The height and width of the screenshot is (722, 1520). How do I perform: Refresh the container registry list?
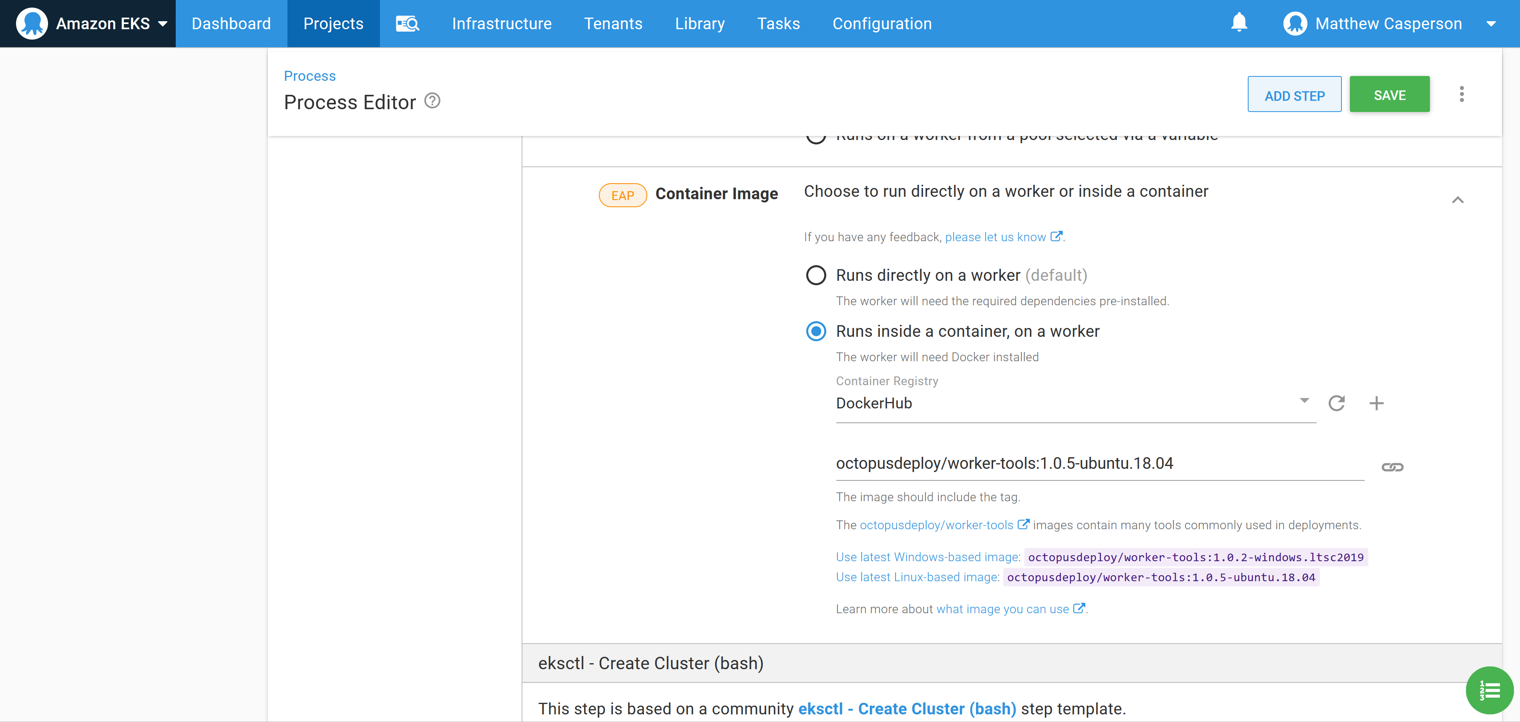1337,403
